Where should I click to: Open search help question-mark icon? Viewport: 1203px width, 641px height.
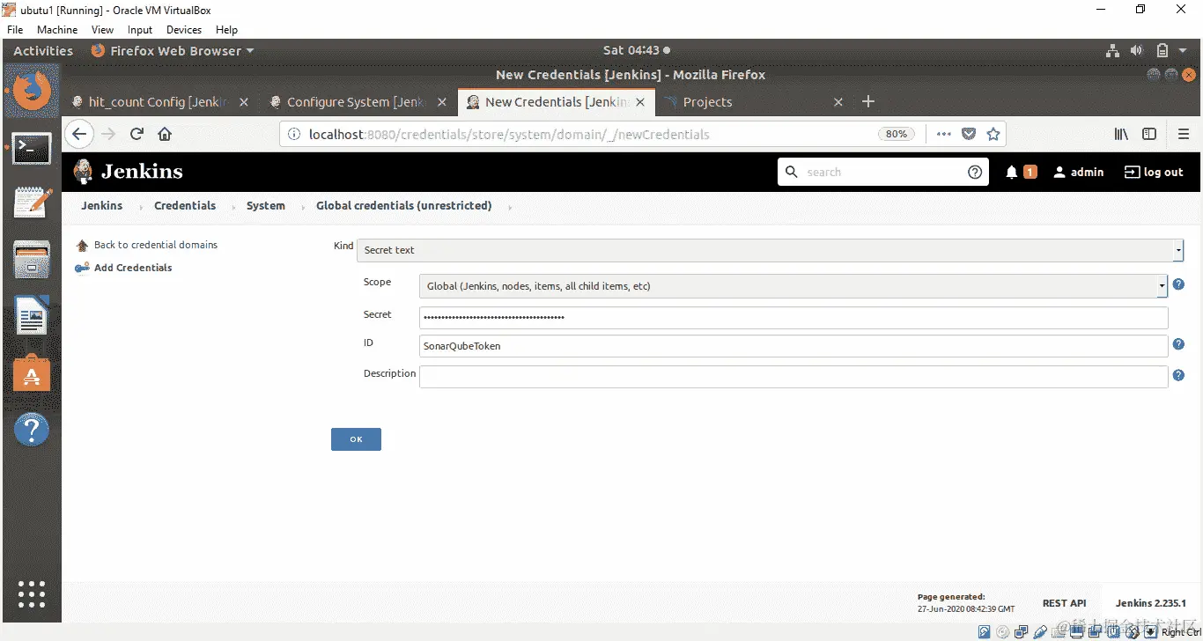975,173
